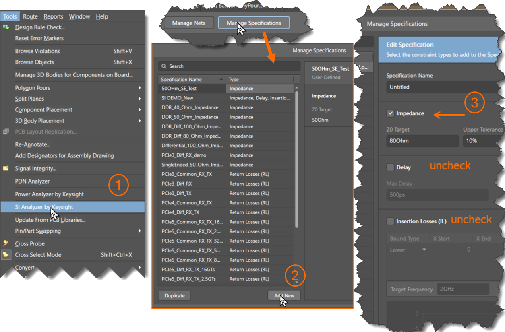Click the Target Frequency 2GHz field
The width and height of the screenshot is (505, 332).
click(463, 289)
